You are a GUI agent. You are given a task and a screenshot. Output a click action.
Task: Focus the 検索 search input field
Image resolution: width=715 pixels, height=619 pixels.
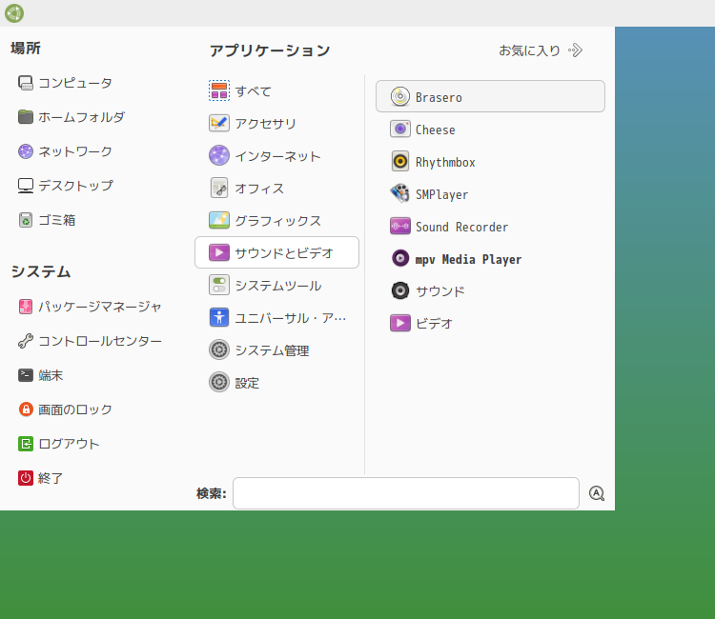click(x=406, y=493)
